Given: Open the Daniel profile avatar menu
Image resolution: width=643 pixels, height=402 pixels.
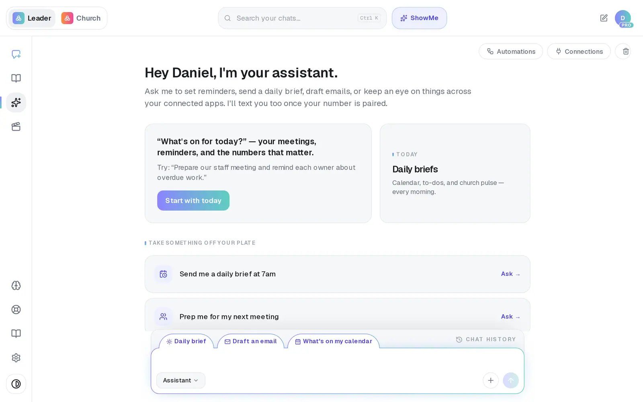Looking at the screenshot, I should pos(623,18).
